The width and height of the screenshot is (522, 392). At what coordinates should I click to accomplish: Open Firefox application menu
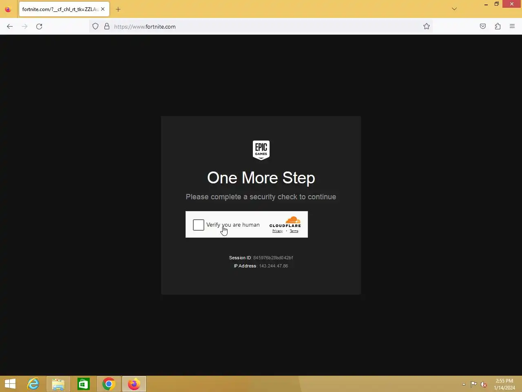tap(512, 27)
